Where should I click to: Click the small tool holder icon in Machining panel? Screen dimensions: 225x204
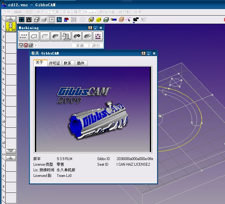tap(21, 45)
